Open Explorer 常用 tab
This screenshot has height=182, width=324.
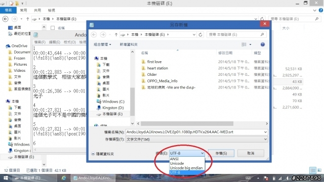click(23, 10)
